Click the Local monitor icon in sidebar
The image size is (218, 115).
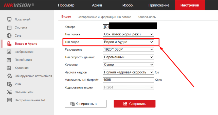(x=9, y=19)
